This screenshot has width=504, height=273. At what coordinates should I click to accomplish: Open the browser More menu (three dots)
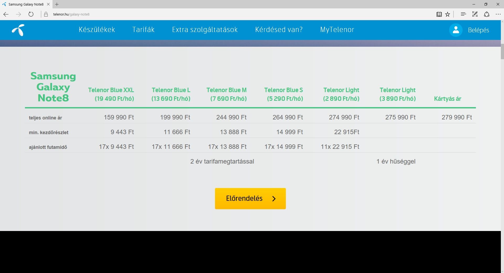coord(498,14)
